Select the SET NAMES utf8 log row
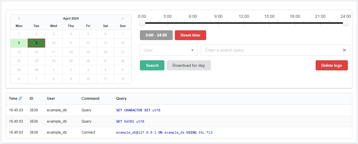 coord(179,121)
